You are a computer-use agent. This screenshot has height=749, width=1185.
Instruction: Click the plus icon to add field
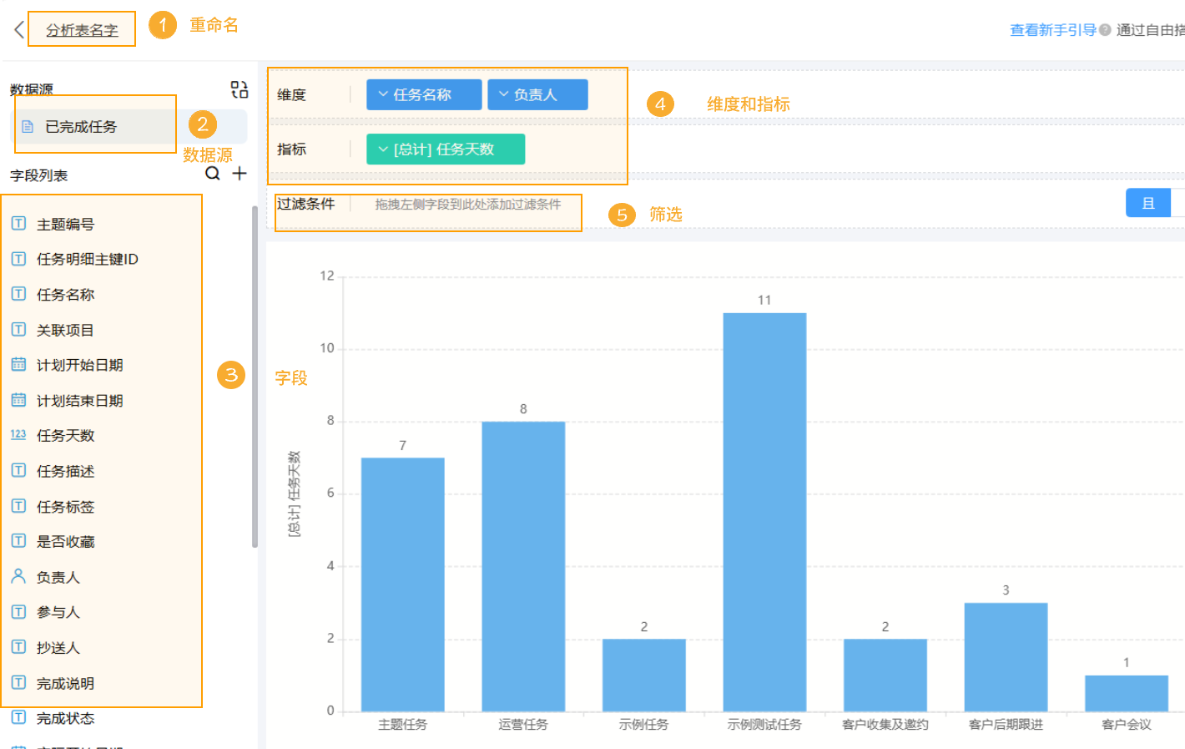pyautogui.click(x=240, y=174)
